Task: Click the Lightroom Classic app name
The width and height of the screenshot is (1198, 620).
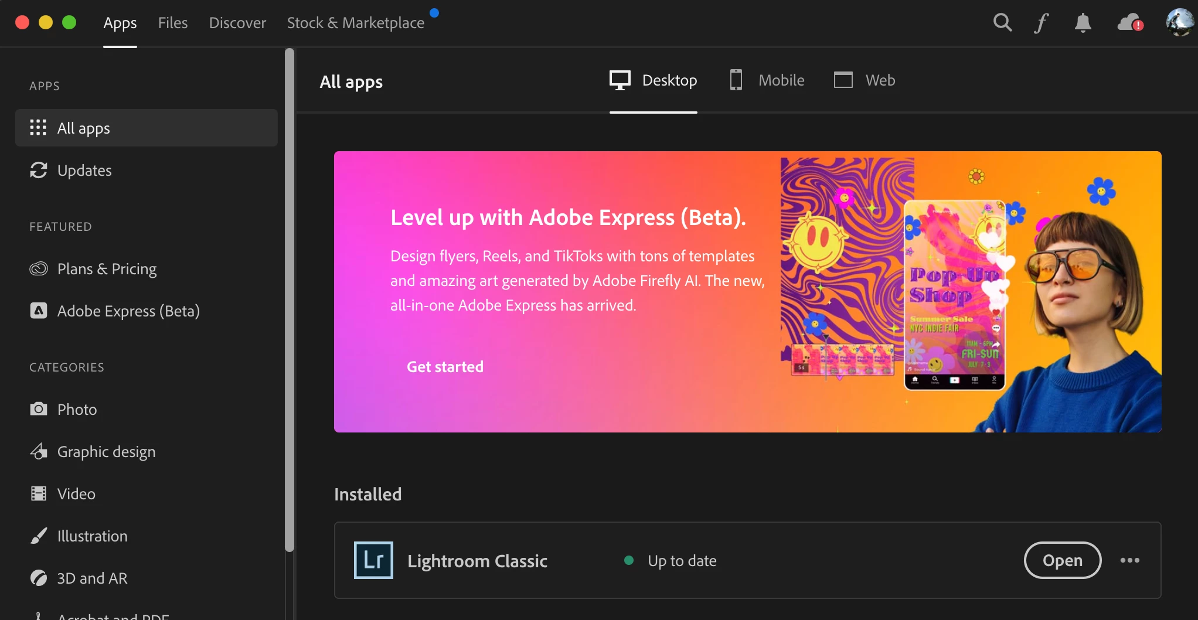Action: (477, 561)
